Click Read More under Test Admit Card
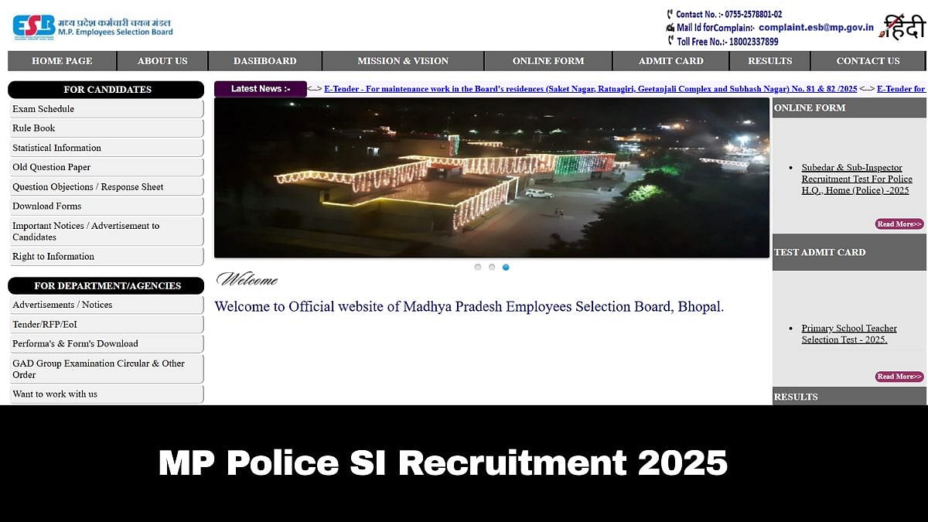This screenshot has width=928, height=522. coord(899,377)
